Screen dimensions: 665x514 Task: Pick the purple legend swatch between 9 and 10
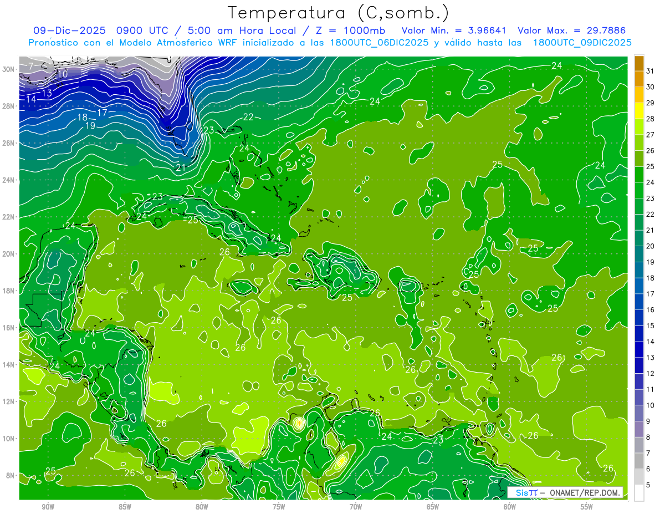click(639, 413)
